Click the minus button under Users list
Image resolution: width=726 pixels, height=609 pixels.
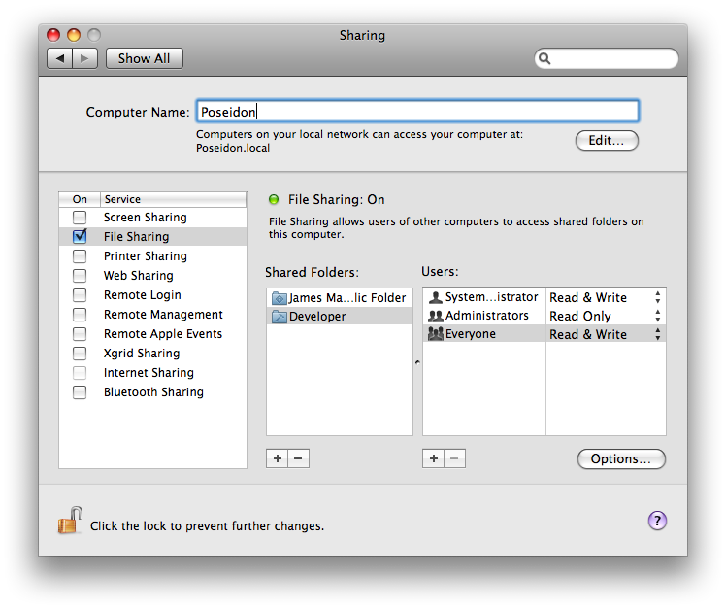point(454,458)
